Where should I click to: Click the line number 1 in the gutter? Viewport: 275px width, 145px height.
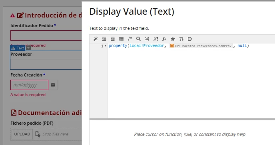point(102,46)
